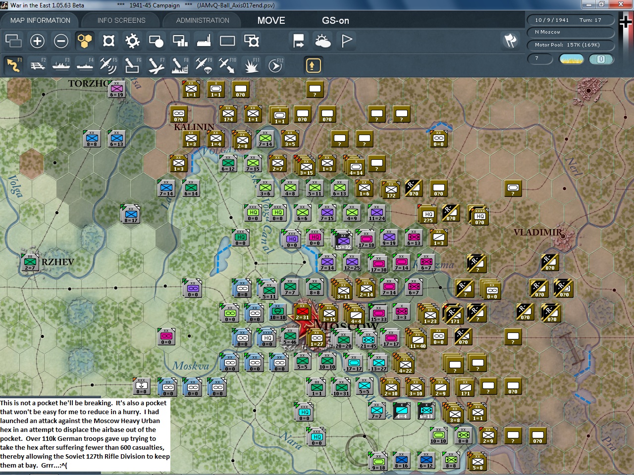The image size is (634, 475).
Task: Click the yellow up-arrow toolbar button
Action: coord(313,65)
